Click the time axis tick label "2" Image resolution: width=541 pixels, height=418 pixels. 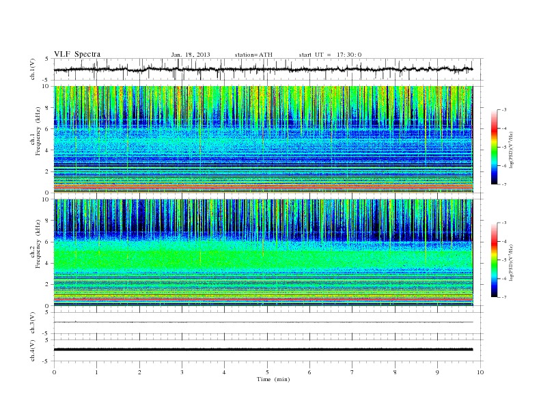139,372
